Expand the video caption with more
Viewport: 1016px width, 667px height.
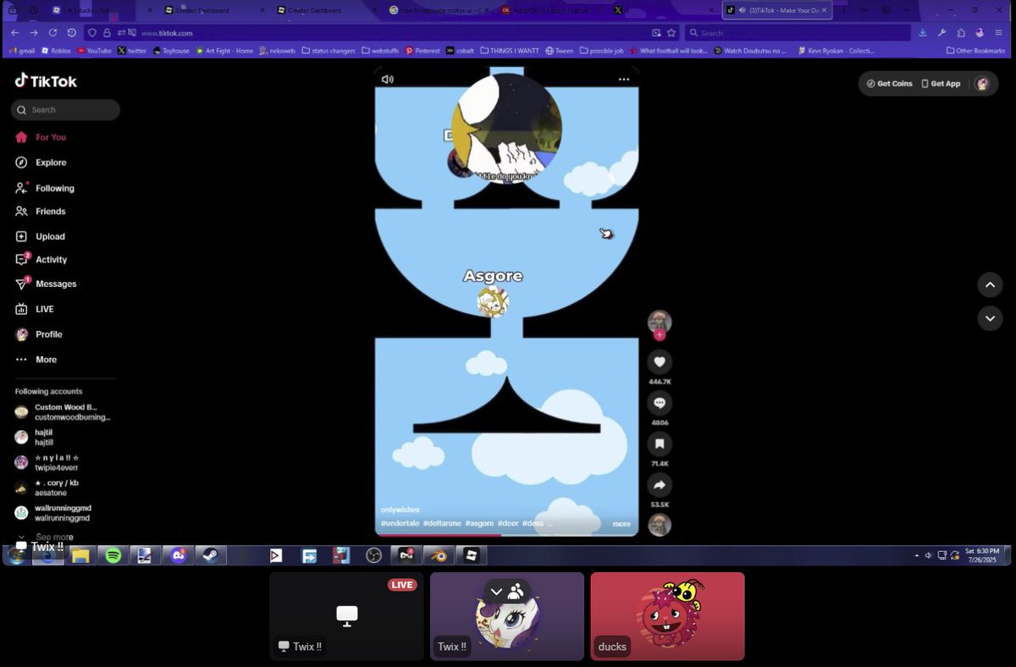[621, 524]
